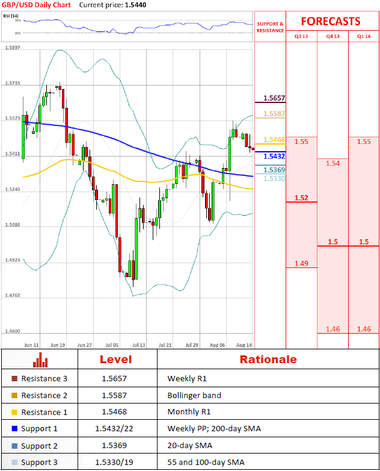Viewport: 380px width, 471px height.
Task: Click the steel blue Support 2 color square
Action: [14, 446]
